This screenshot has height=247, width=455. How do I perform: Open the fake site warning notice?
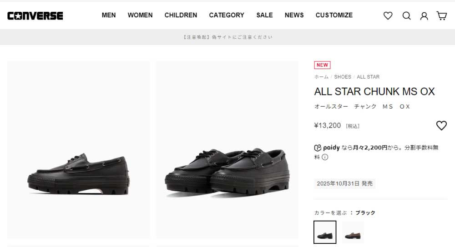tap(227, 37)
